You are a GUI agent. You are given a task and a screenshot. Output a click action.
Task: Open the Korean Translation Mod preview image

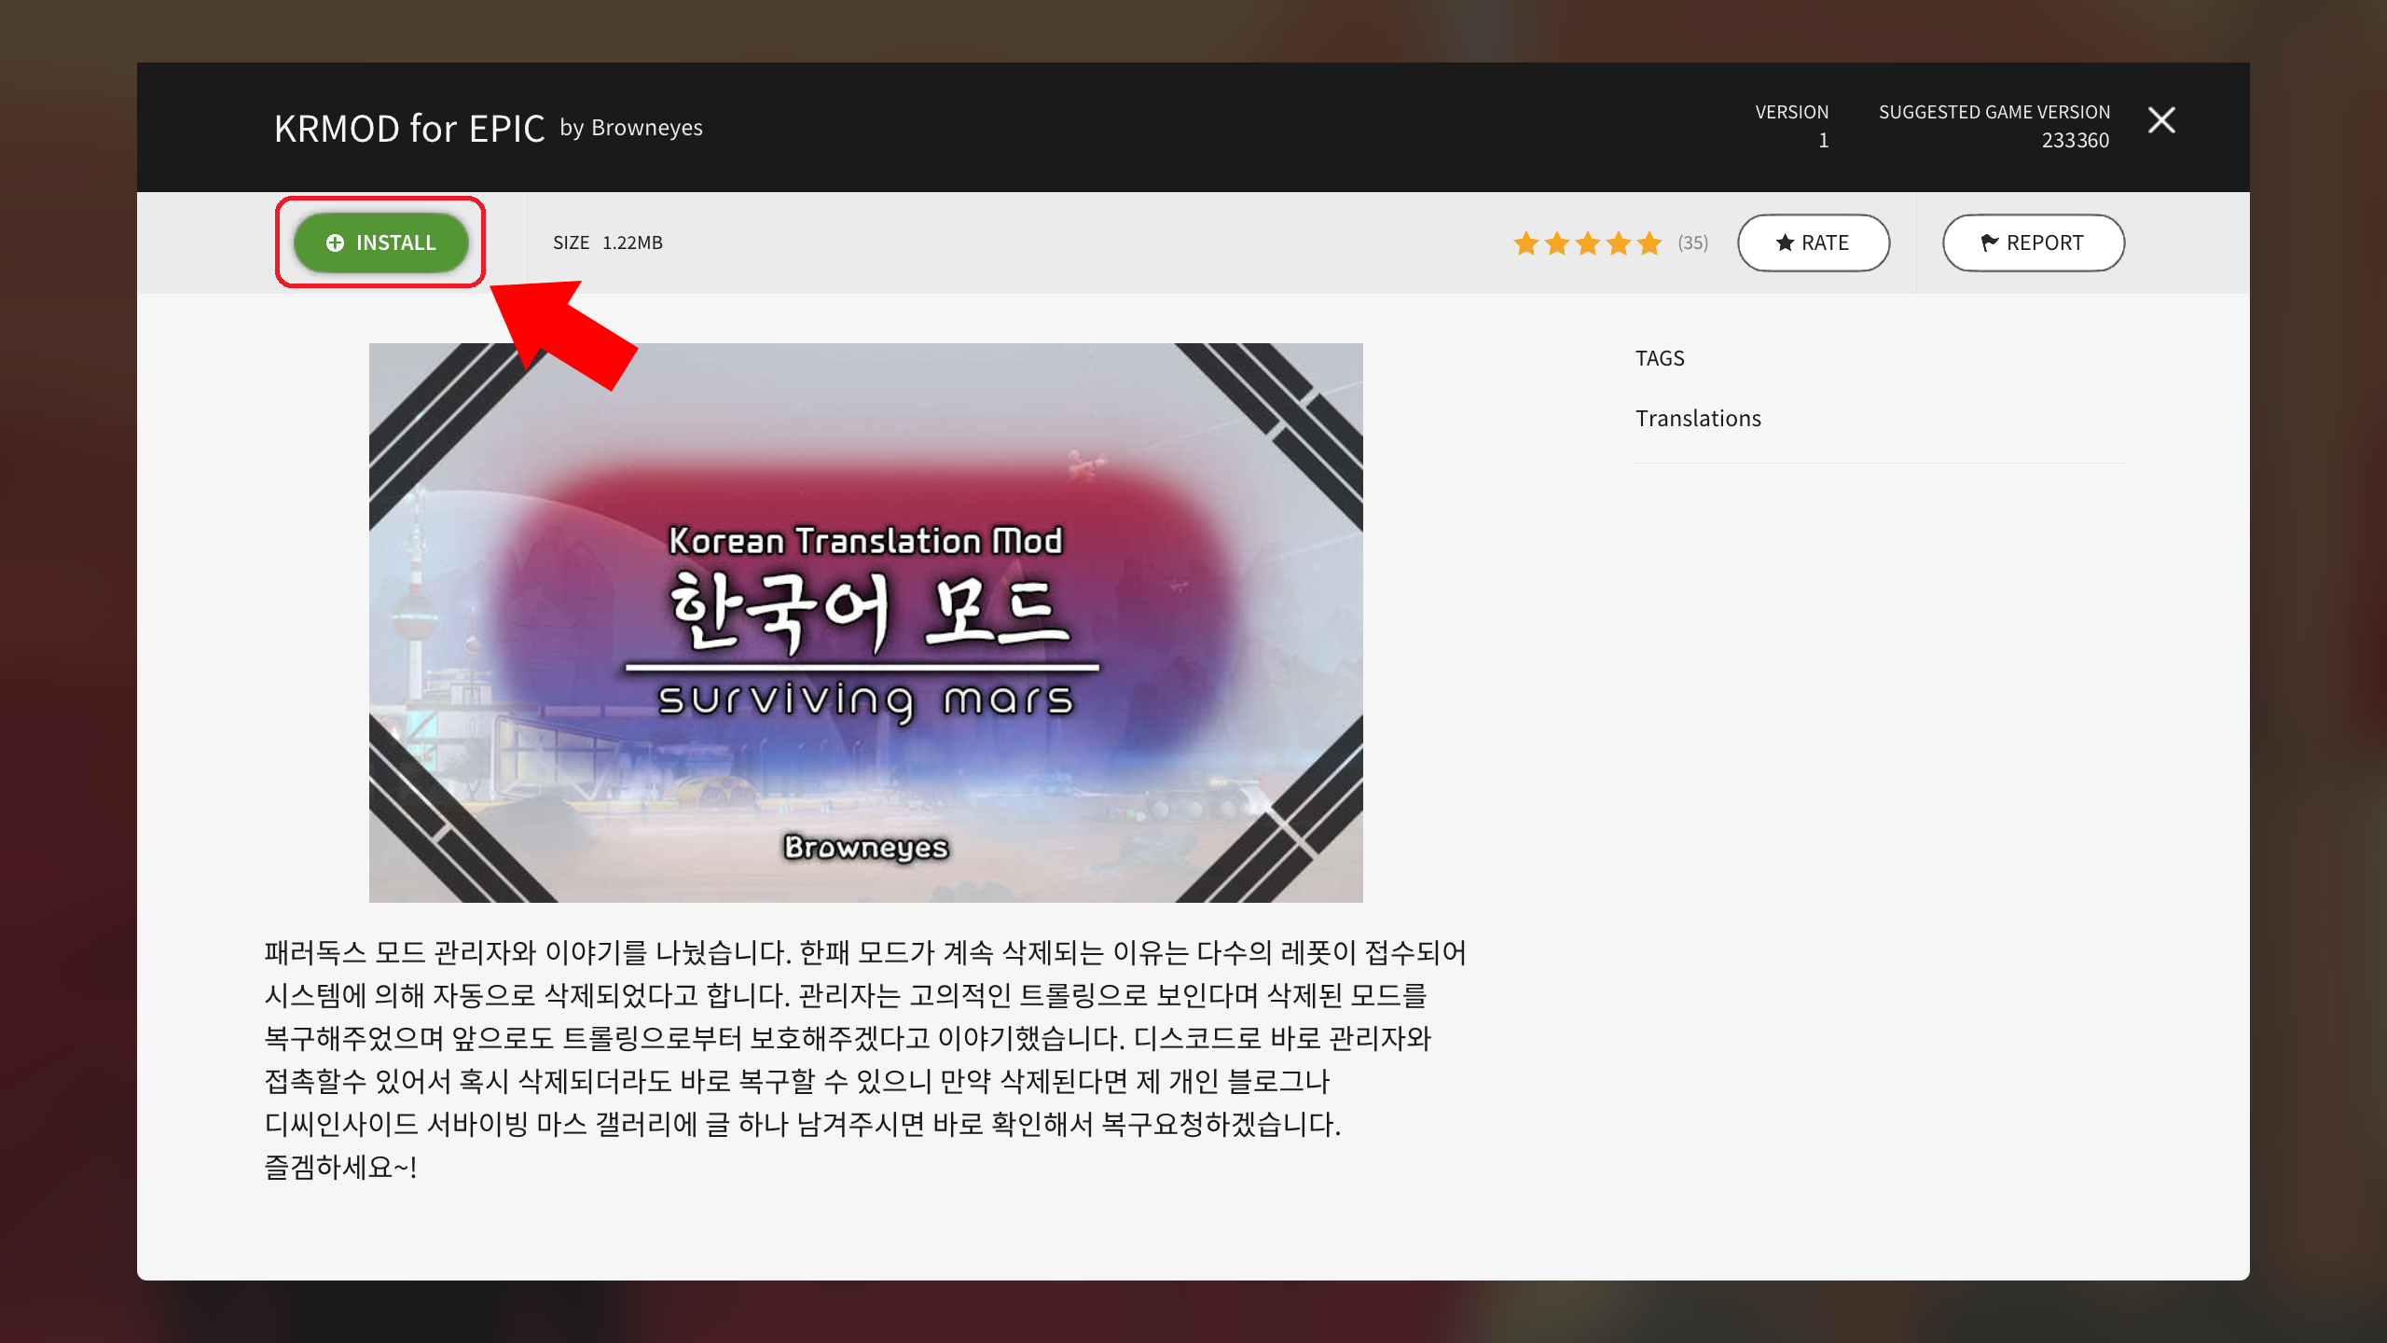tap(865, 622)
